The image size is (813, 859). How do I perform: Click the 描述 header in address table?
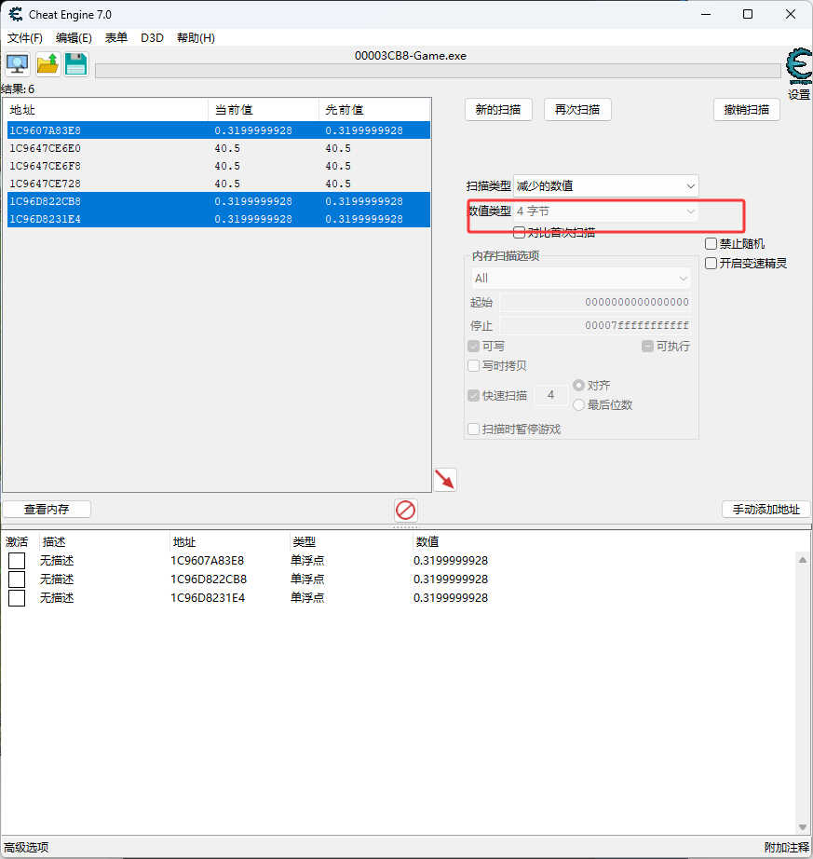coord(104,542)
